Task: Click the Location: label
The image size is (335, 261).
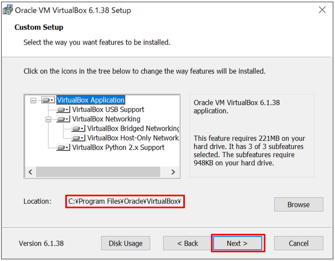Action: point(38,201)
